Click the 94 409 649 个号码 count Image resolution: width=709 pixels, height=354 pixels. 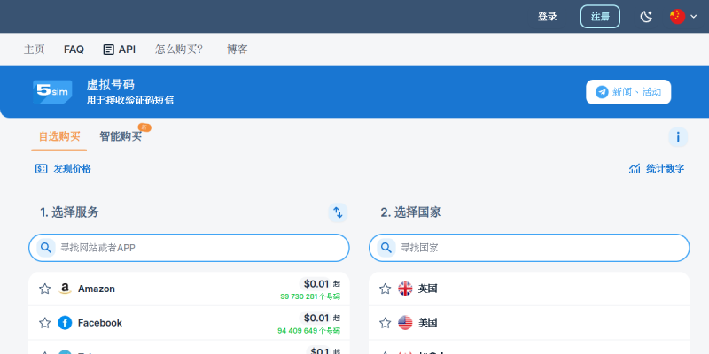click(x=308, y=331)
